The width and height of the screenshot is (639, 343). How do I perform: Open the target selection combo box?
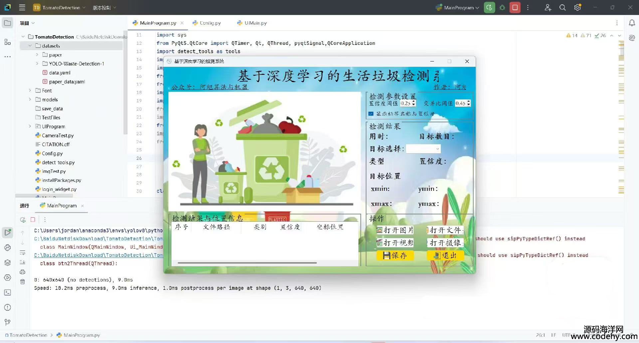(423, 149)
